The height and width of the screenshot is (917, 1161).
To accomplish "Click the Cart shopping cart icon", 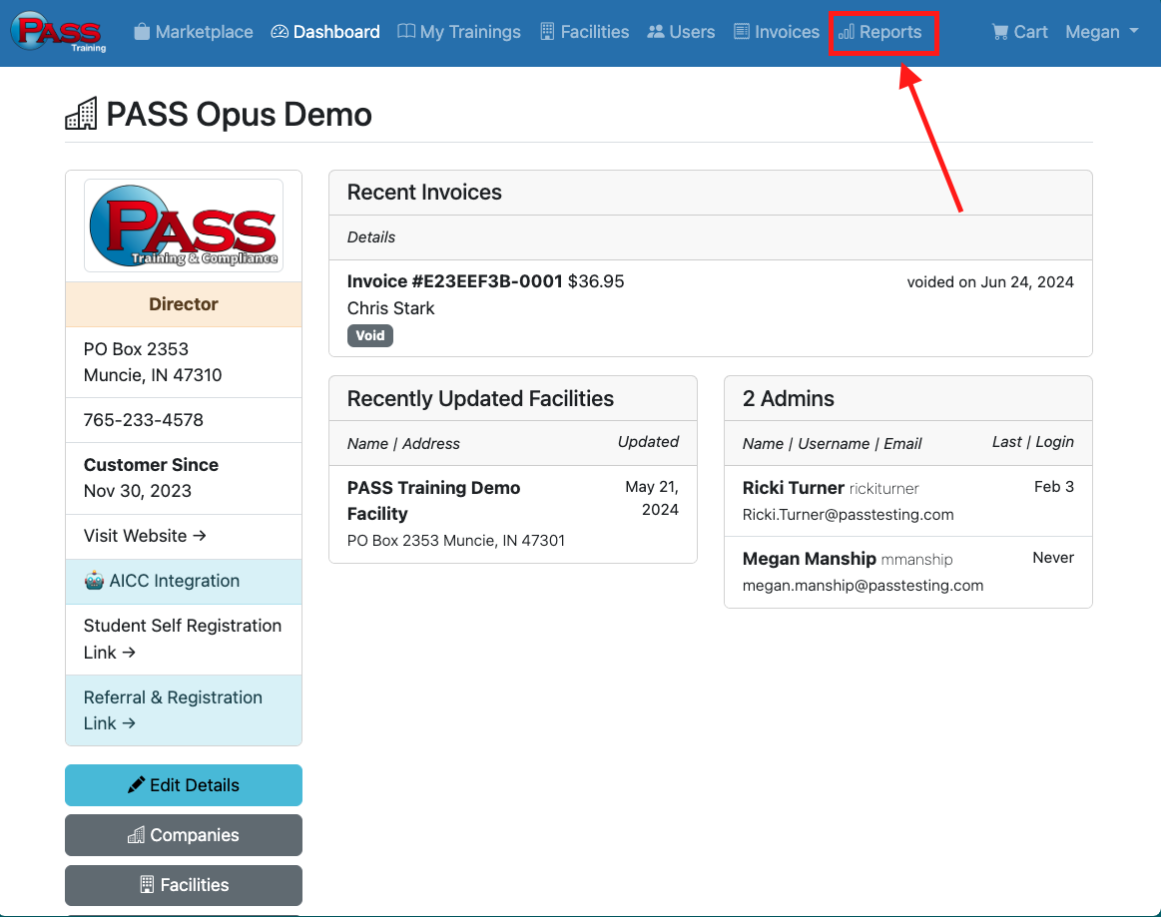I will click(1000, 32).
